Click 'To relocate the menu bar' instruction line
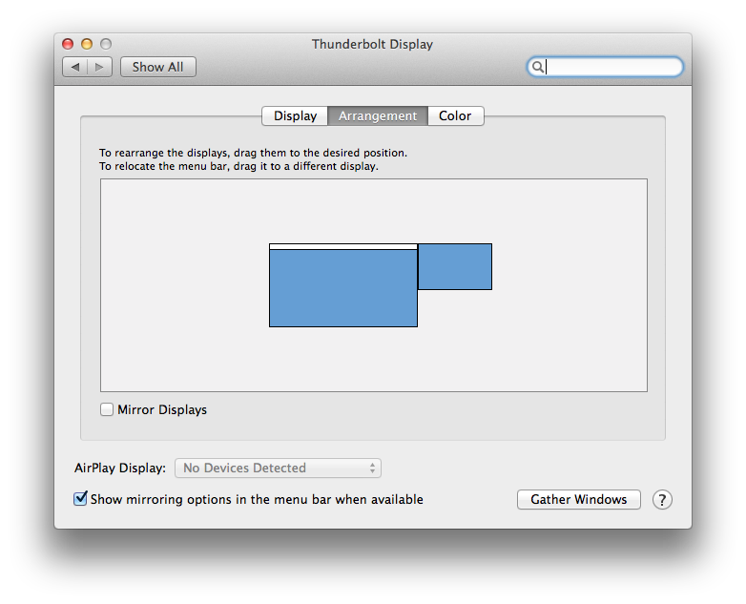746x604 pixels. click(x=238, y=166)
